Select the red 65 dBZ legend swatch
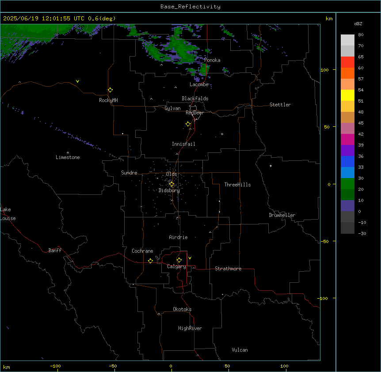Screen dimensions: 381x372 coord(347,62)
